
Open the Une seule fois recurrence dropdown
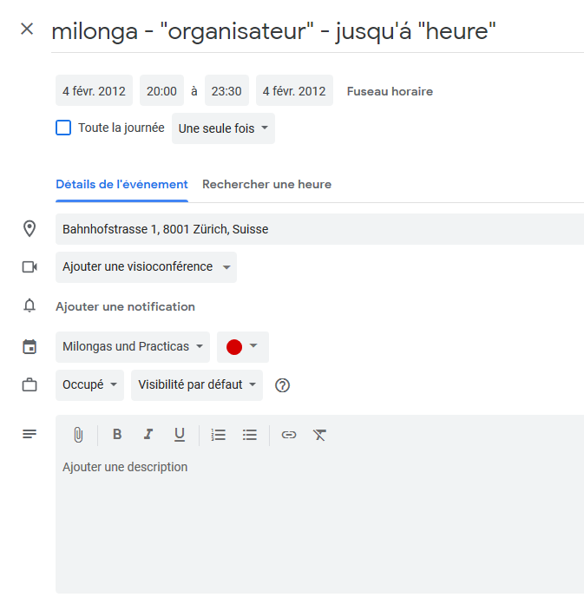(223, 128)
